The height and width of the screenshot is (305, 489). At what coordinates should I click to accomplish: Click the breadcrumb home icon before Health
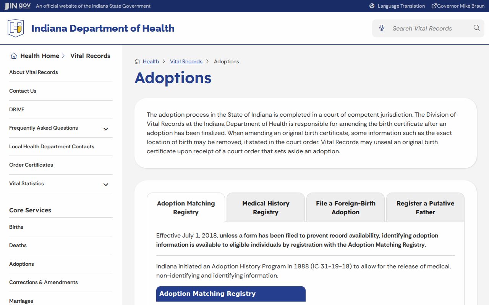137,61
